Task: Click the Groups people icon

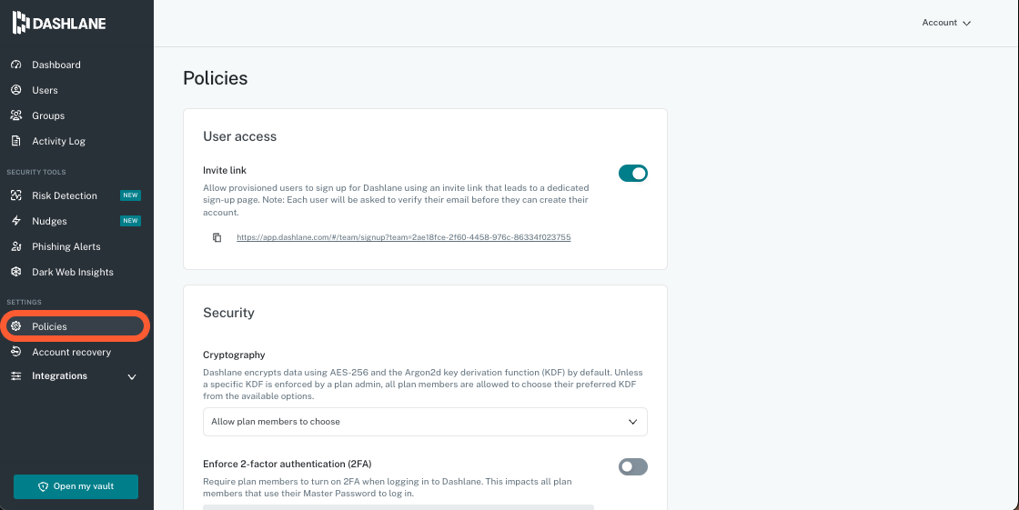Action: (15, 115)
